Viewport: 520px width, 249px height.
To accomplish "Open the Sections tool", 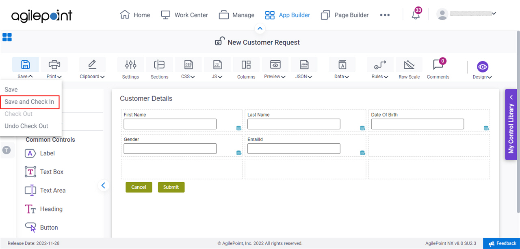I will 159,68.
